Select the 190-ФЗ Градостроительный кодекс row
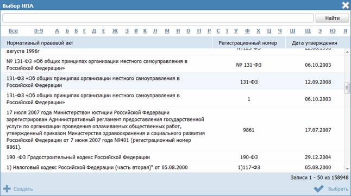This screenshot has height=196, width=351. pyautogui.click(x=172, y=157)
